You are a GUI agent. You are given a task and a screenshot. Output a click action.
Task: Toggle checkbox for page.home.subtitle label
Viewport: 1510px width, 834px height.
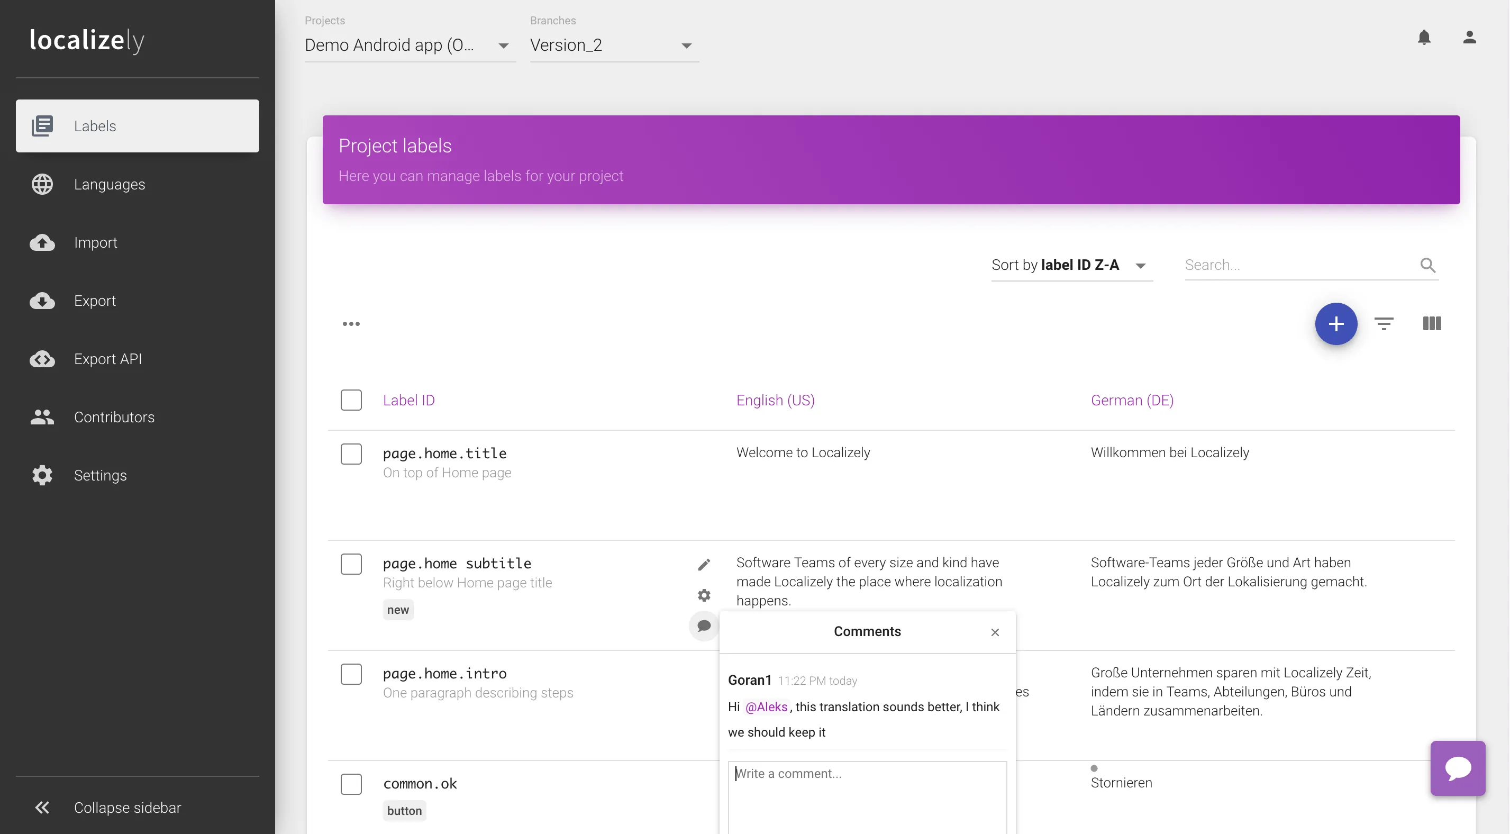[x=351, y=563]
